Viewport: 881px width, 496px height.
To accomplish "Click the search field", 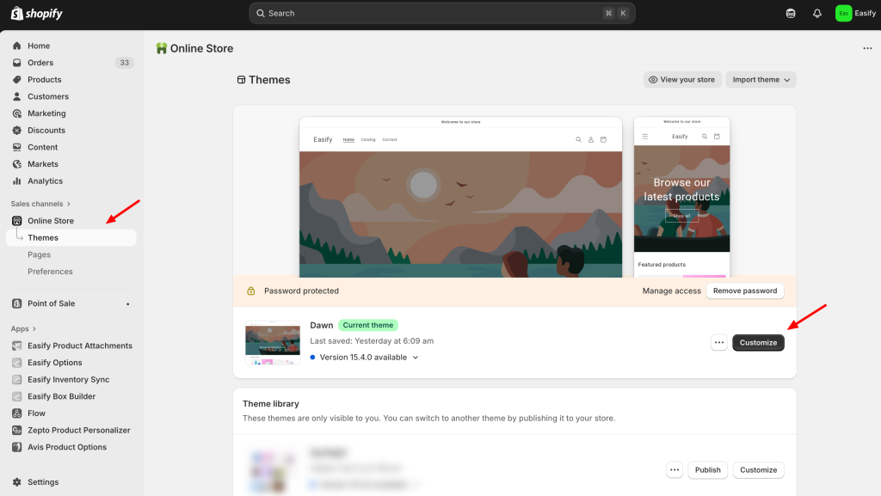I will (x=442, y=14).
